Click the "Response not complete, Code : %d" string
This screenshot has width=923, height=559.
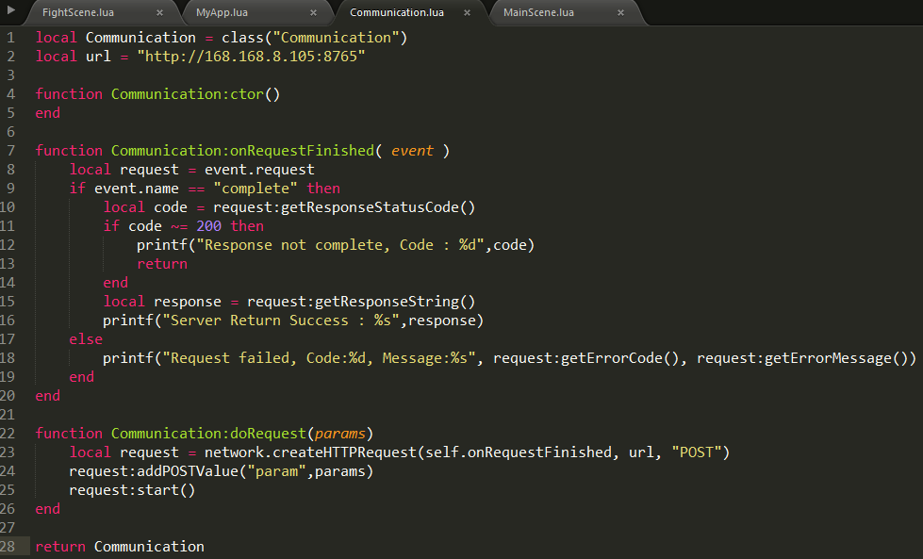click(340, 245)
